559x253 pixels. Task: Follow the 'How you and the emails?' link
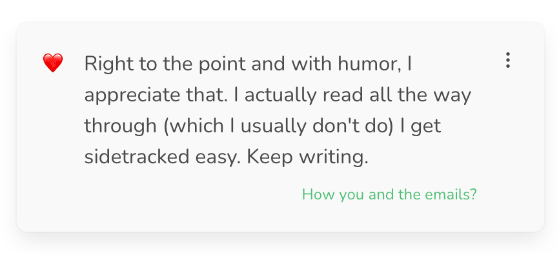(x=389, y=194)
